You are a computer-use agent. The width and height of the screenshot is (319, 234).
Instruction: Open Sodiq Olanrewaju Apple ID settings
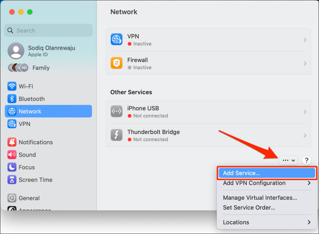point(48,51)
